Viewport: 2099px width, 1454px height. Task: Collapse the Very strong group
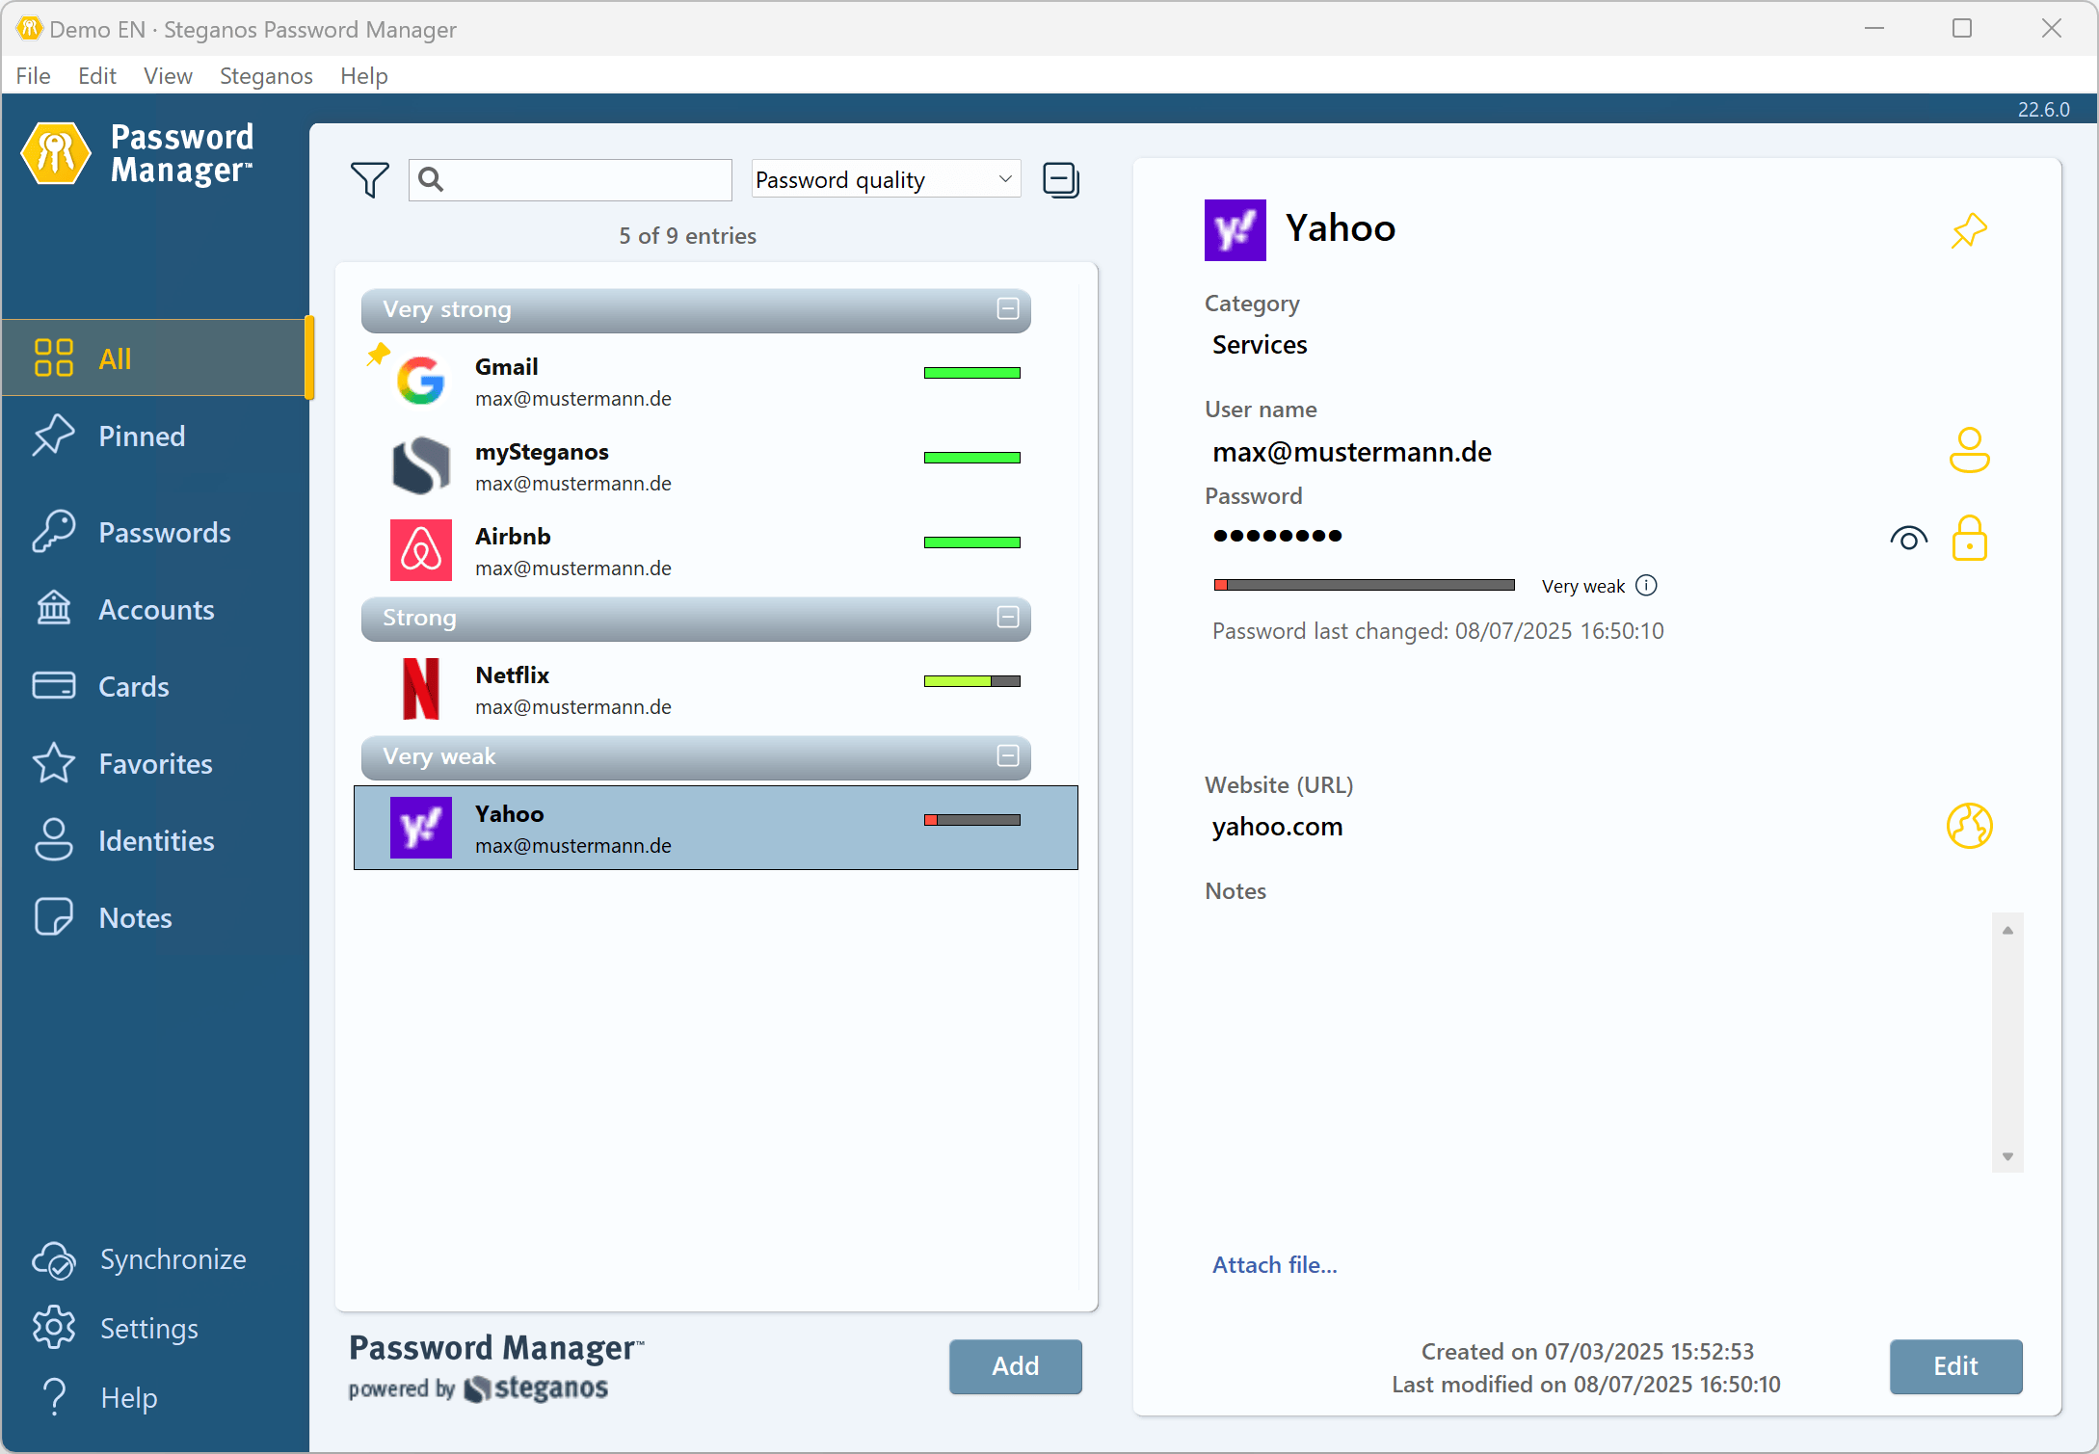[1007, 309]
